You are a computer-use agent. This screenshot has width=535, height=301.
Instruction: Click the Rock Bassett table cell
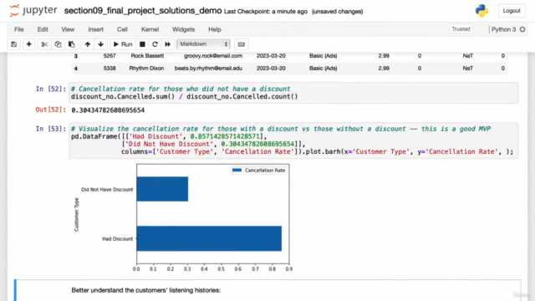(147, 56)
